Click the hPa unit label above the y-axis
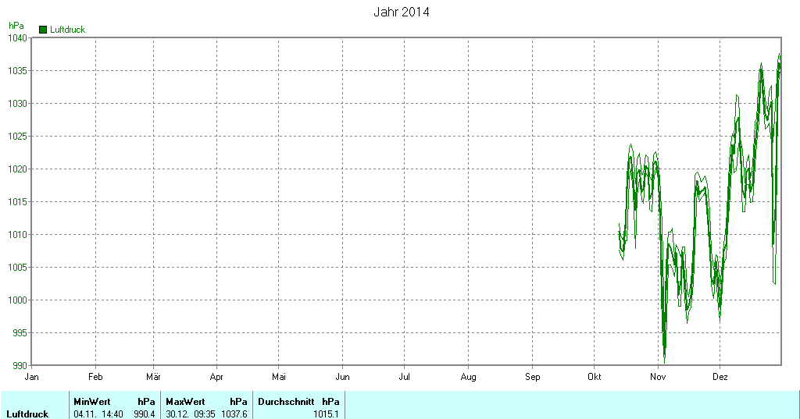The image size is (800, 419). (16, 26)
